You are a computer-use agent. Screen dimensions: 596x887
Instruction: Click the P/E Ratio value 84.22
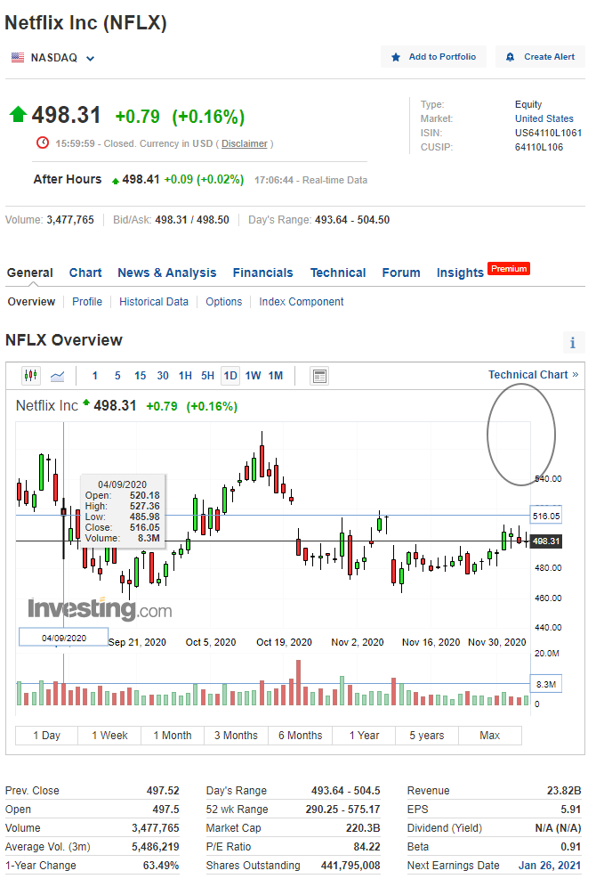(x=366, y=847)
